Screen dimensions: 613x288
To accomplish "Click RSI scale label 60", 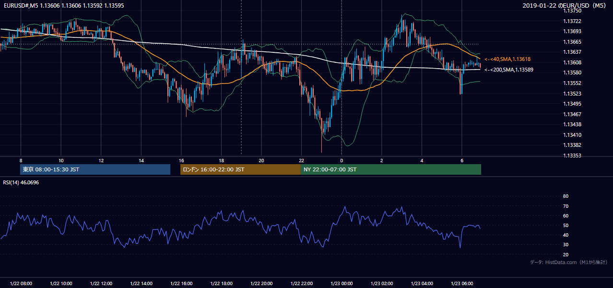I will tap(566, 216).
